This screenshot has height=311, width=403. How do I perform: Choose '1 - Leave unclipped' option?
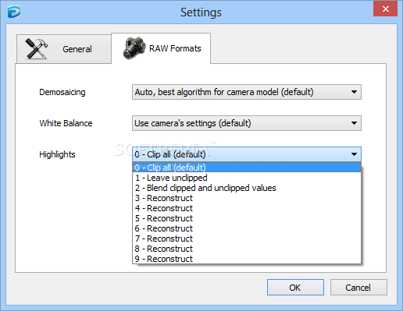pyautogui.click(x=247, y=178)
